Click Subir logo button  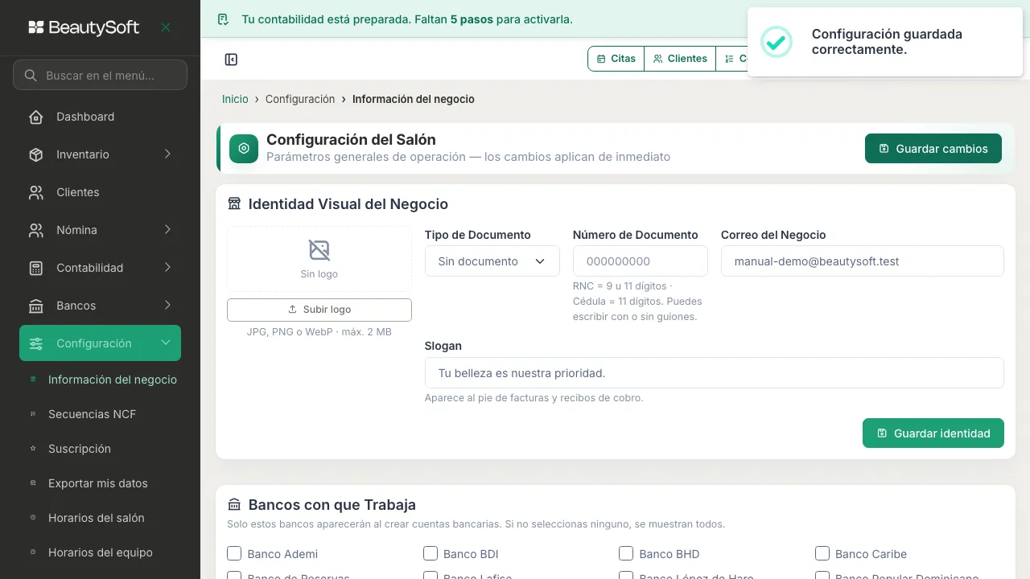pyautogui.click(x=319, y=310)
